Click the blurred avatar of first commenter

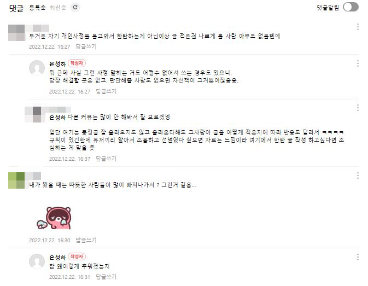(16, 33)
